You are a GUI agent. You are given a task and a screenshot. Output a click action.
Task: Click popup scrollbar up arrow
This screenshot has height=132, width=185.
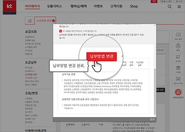coord(155,25)
